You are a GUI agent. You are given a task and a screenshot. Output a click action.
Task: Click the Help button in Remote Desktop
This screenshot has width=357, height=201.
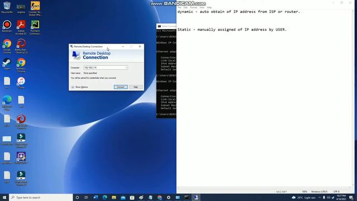[x=136, y=87]
